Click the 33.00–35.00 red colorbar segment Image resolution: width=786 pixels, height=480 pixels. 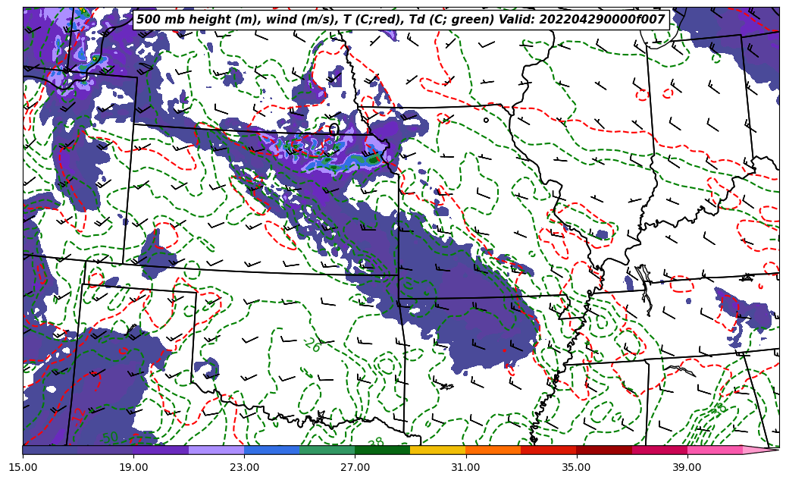[x=549, y=450]
